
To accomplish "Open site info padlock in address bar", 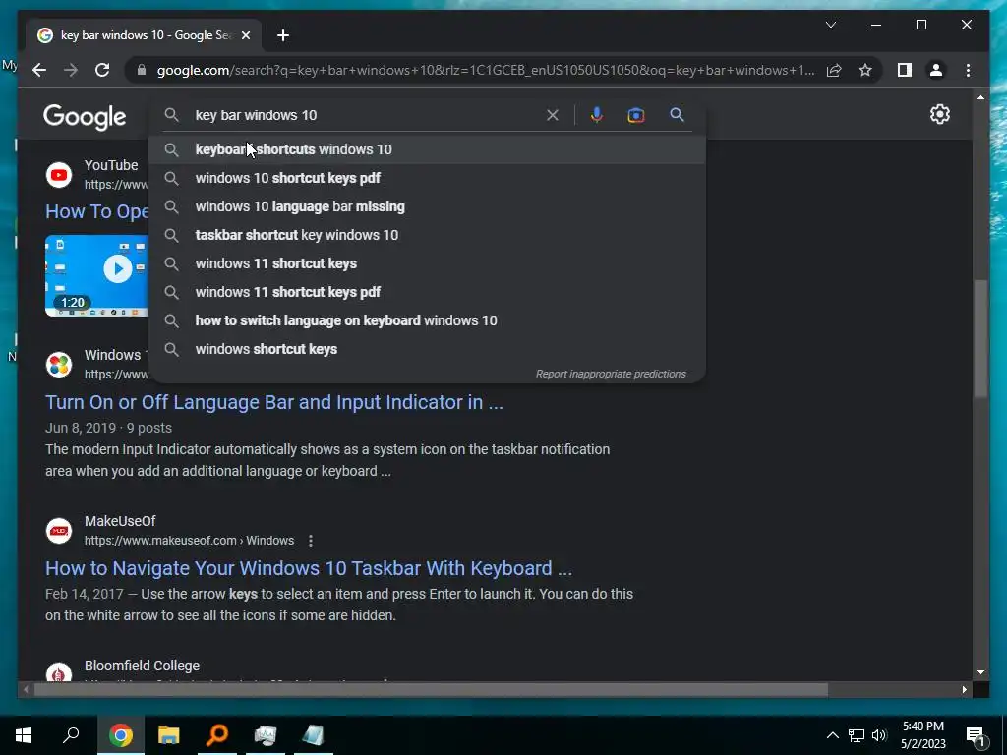I will [x=142, y=70].
